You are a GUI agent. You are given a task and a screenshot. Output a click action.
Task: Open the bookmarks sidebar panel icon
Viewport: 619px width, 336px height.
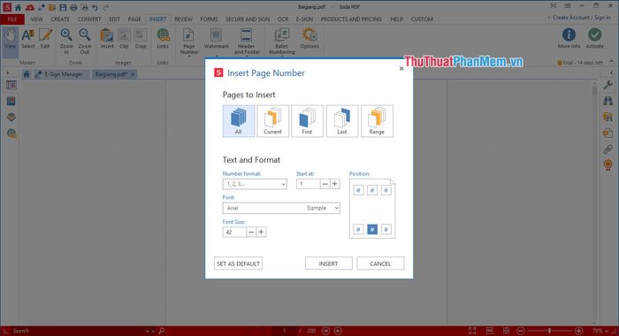11,101
